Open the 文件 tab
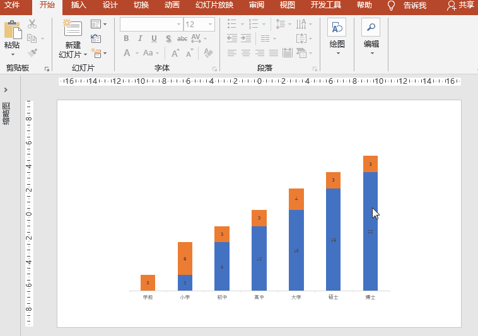This screenshot has height=336, width=478. pos(12,5)
